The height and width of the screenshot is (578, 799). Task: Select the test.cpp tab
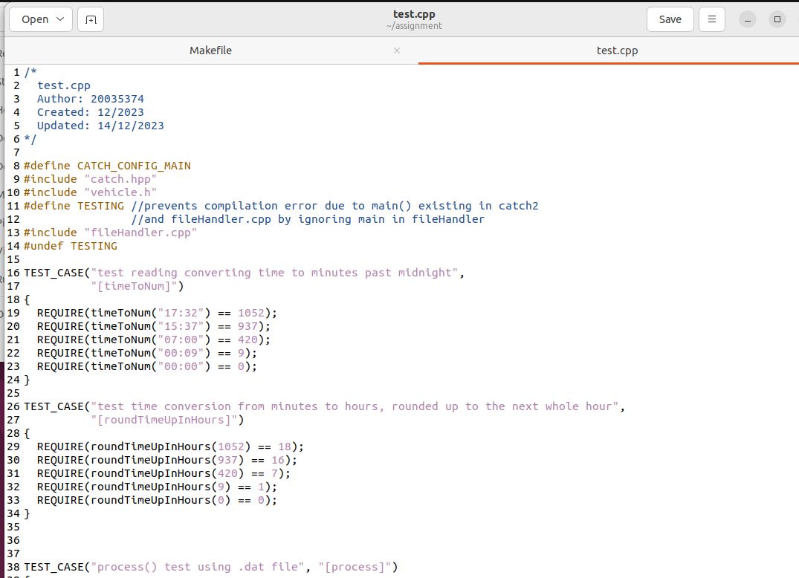click(617, 51)
